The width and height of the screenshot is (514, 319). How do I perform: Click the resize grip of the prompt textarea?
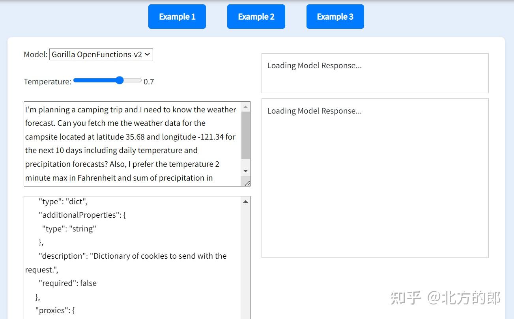(248, 183)
